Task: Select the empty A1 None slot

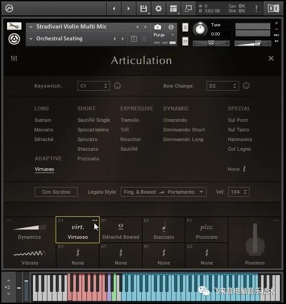Action: 121,255
